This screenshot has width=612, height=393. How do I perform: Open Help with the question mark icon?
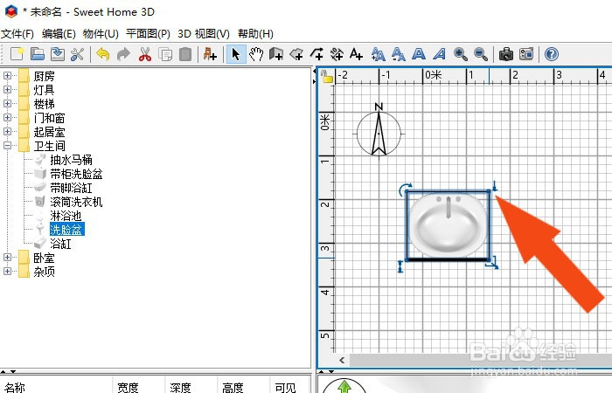coord(552,54)
